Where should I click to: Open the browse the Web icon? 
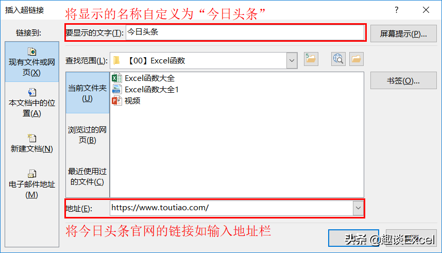[x=338, y=59]
